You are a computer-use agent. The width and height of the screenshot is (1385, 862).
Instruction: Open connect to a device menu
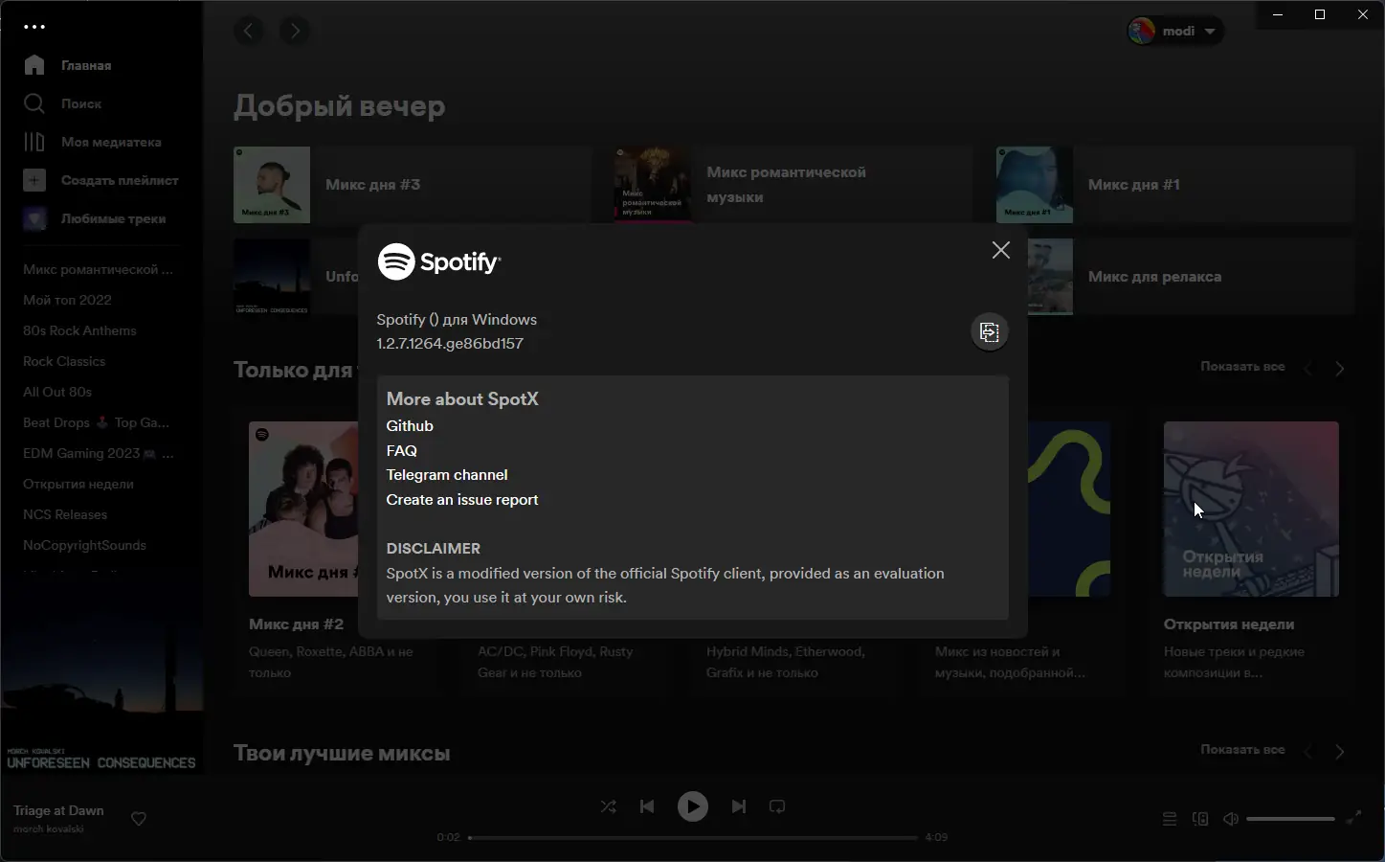tap(1200, 819)
